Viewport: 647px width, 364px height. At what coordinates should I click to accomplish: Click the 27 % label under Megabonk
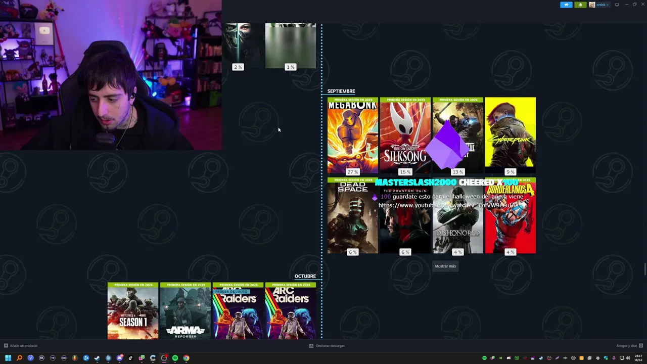click(x=353, y=172)
